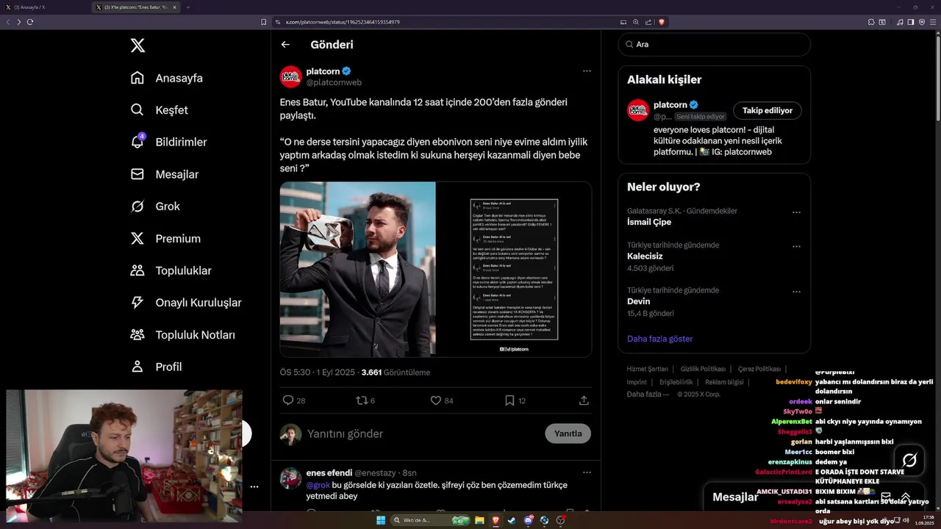Screen dimensions: 941x529
Task: Open platcorn profile avatar on post
Action: (x=290, y=76)
